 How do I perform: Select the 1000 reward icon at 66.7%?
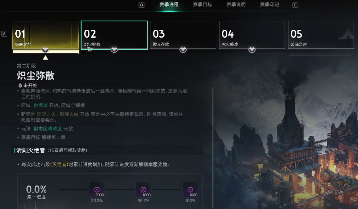143,190
